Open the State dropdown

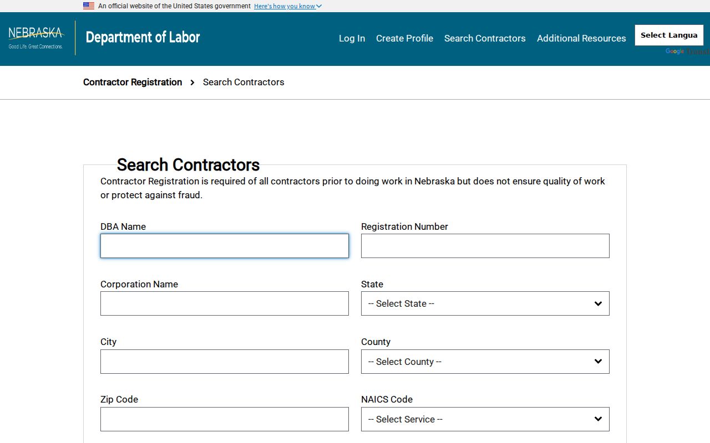tap(485, 303)
